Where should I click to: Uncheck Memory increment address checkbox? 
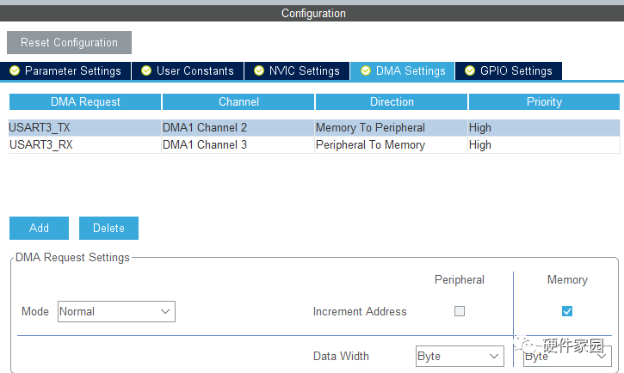(x=566, y=311)
